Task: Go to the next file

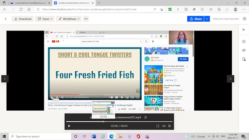Action: pos(230,79)
